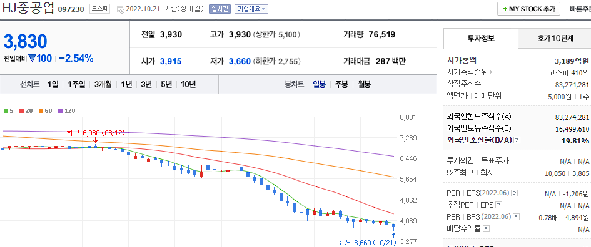Click the purple 120-day moving average legend
Image resolution: width=591 pixels, height=247 pixels.
[66, 111]
